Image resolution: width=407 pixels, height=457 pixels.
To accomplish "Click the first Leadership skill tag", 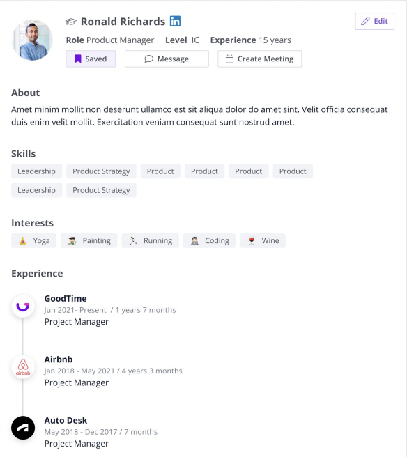I will click(37, 171).
